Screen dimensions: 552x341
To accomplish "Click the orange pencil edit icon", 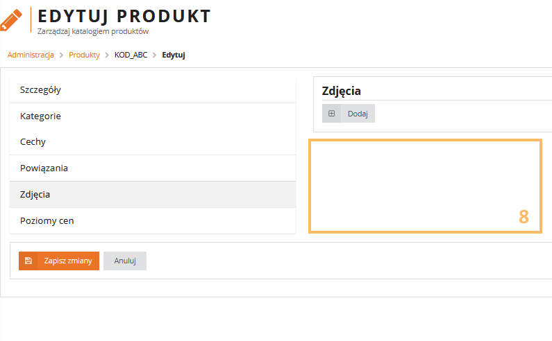I will (x=12, y=19).
